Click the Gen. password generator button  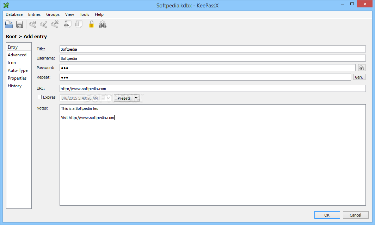[359, 77]
